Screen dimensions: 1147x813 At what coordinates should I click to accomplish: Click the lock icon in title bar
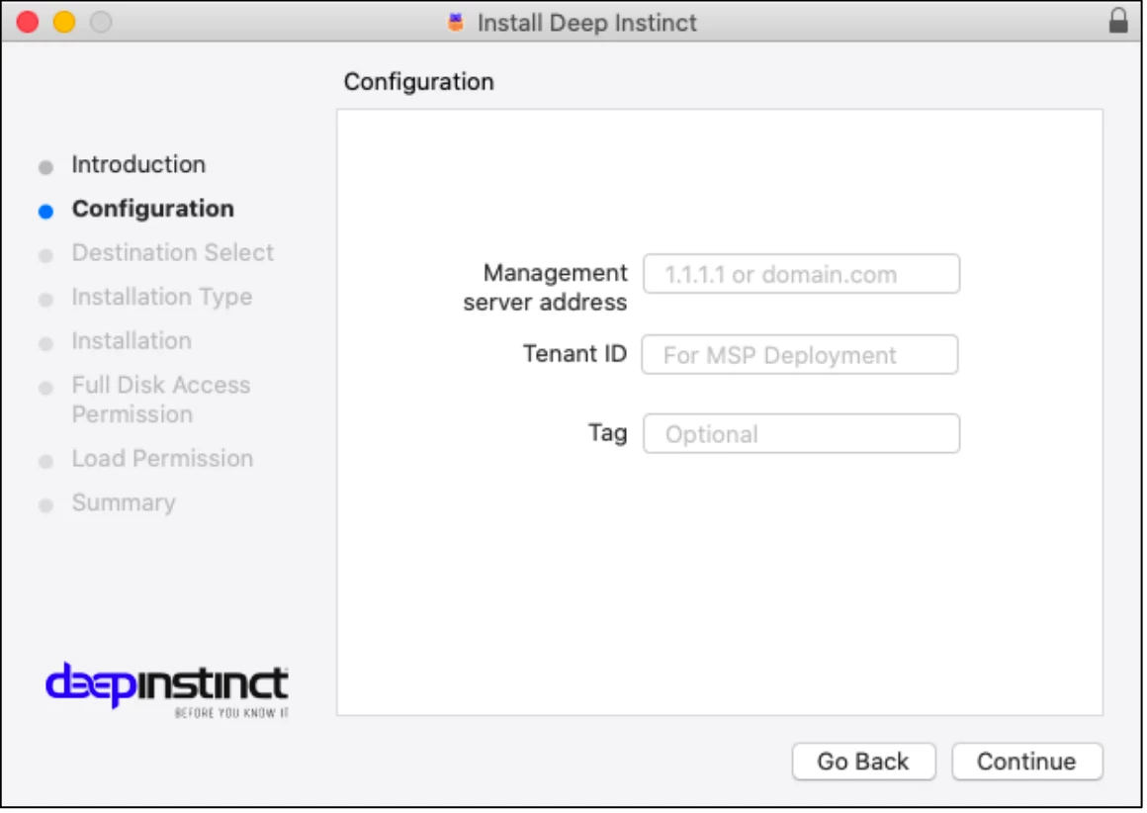coord(1120,21)
